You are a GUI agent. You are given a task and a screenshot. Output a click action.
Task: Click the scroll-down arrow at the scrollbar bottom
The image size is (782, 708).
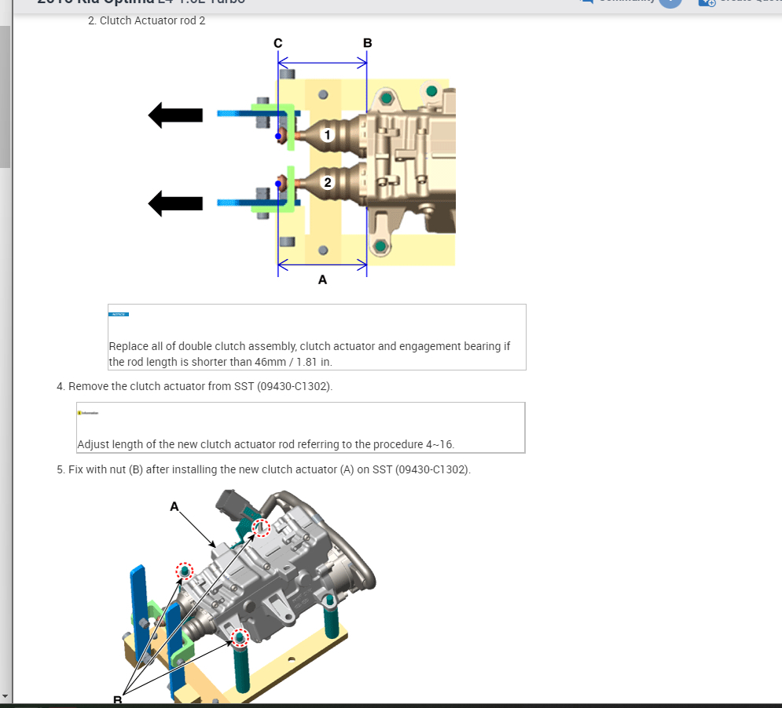(5, 696)
